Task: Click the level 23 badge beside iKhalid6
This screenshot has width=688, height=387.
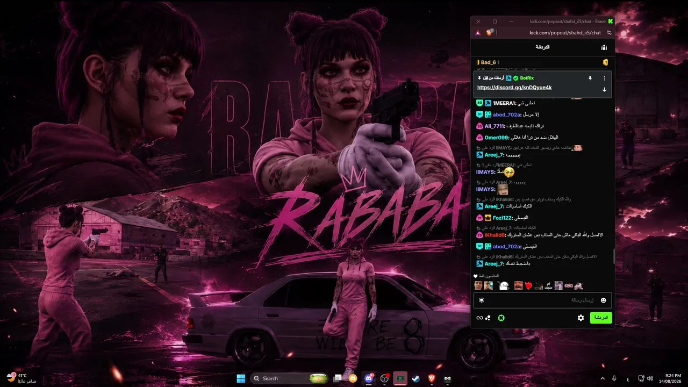Action: (479, 235)
